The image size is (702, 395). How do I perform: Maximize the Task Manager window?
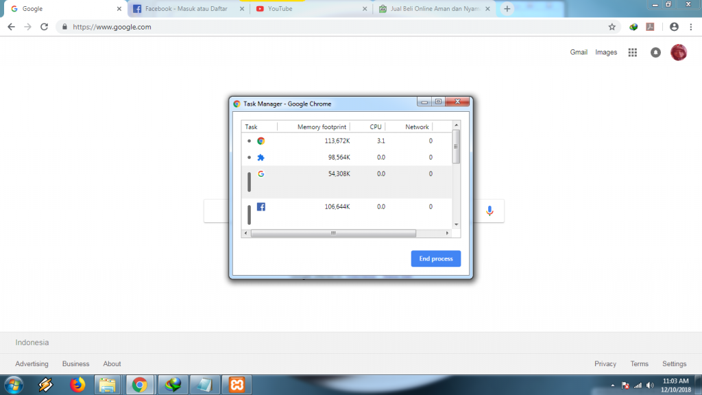438,101
